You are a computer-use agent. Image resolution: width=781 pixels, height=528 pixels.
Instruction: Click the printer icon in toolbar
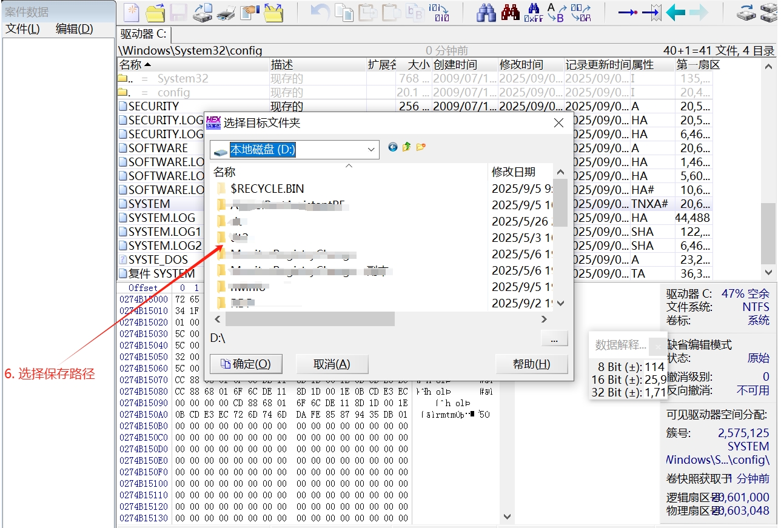coord(226,12)
